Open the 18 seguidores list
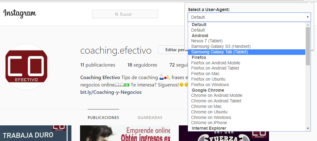Image resolution: width=317 pixels, height=141 pixels. tap(142, 65)
